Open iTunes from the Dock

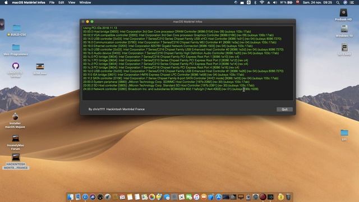[x=196, y=197]
